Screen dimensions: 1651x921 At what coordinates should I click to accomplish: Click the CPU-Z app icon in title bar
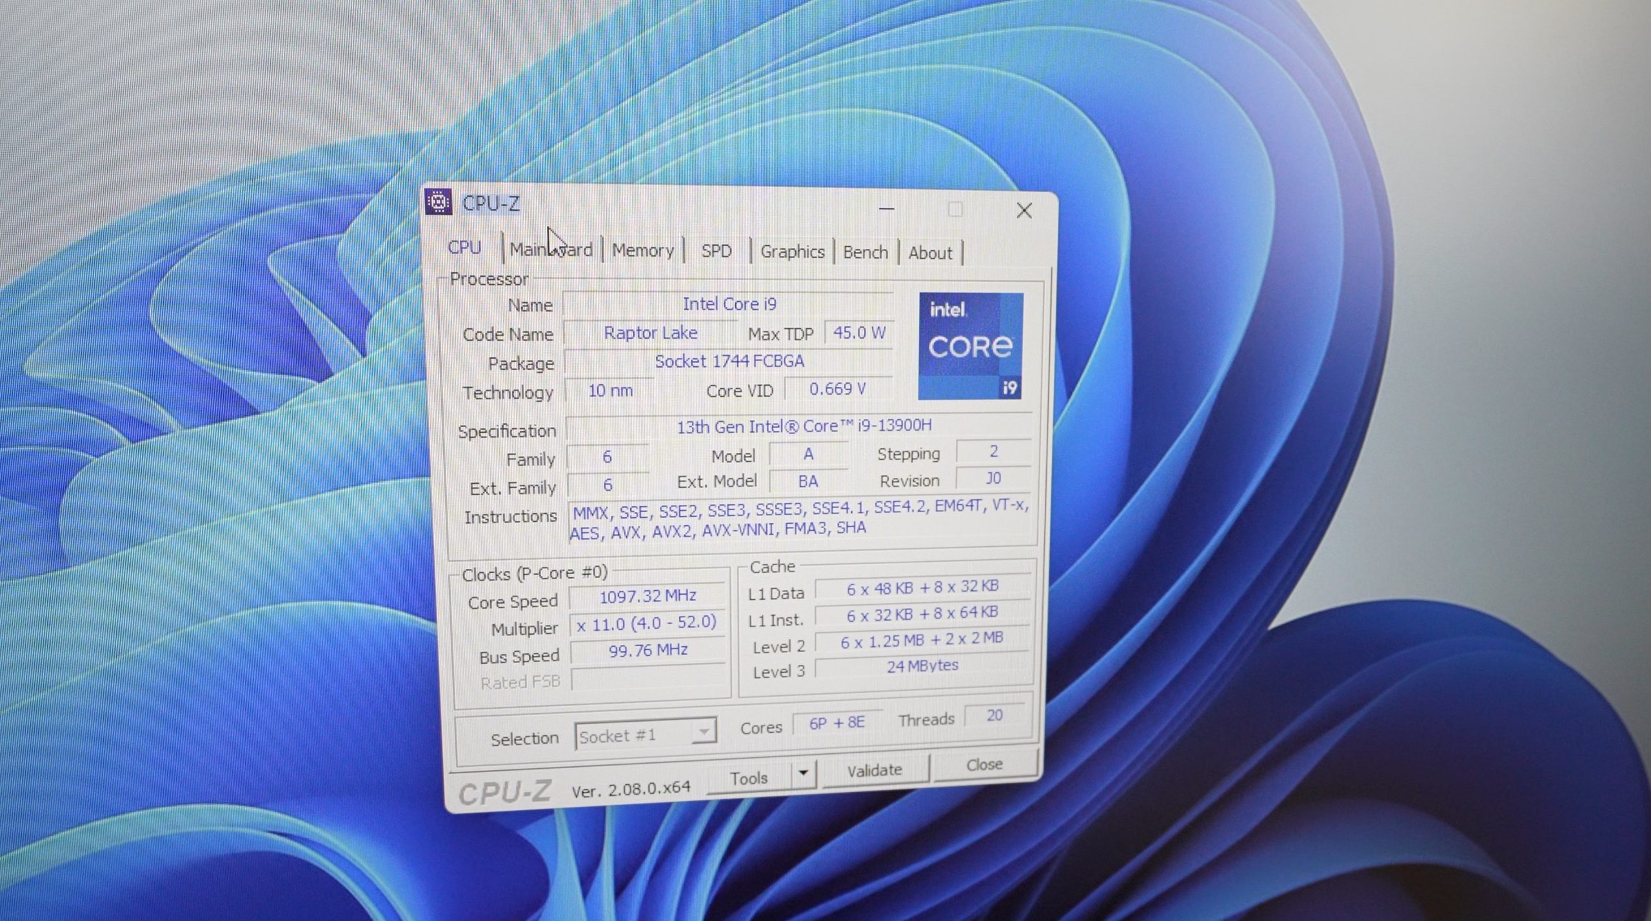[439, 203]
